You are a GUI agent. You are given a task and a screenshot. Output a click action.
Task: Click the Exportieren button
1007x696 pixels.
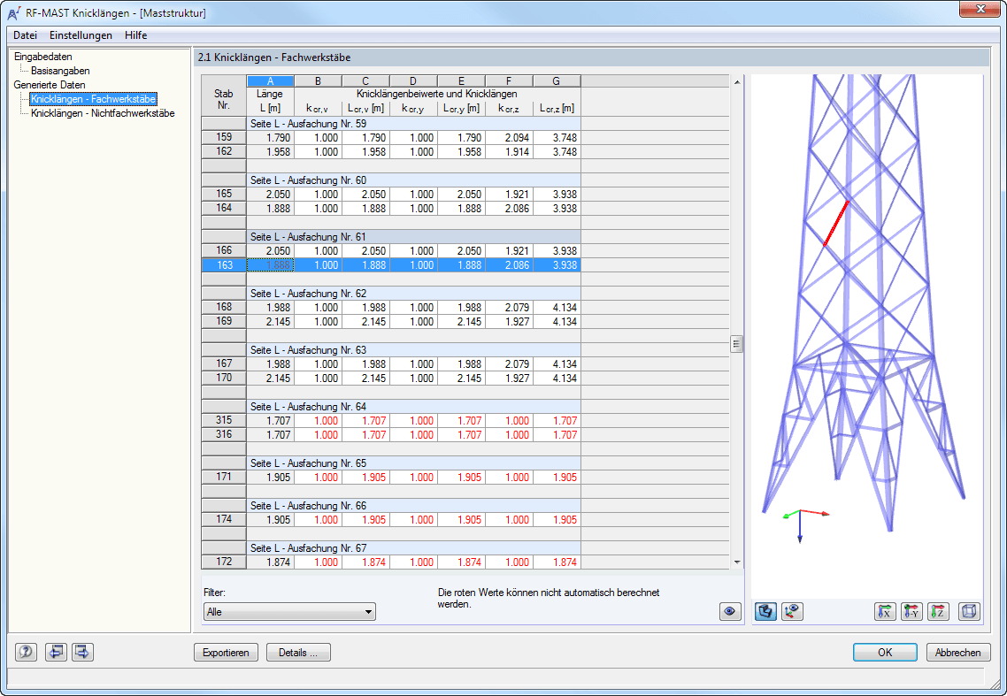[x=226, y=653]
